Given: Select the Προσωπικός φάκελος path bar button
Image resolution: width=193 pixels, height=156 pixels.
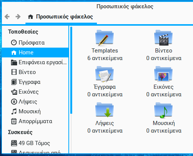Looking at the screenshot, I should pos(61,17).
